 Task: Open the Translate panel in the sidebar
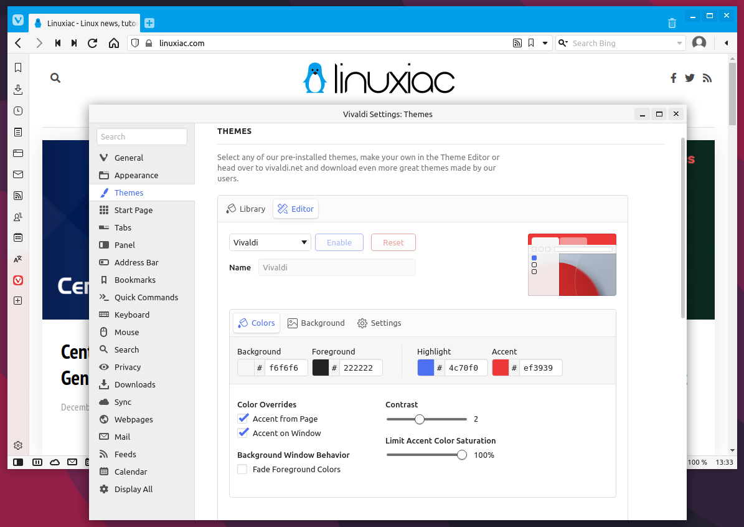(18, 259)
